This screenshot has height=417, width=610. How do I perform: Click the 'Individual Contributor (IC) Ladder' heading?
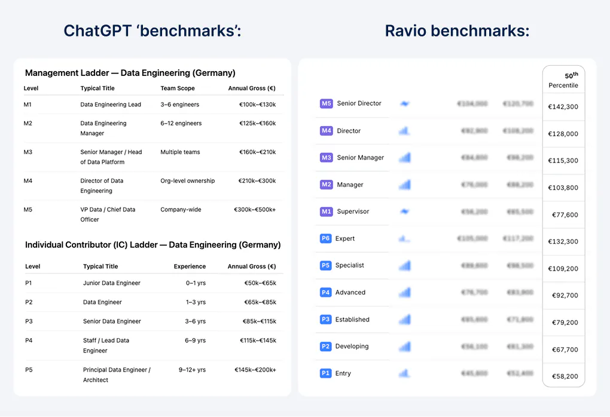(153, 245)
